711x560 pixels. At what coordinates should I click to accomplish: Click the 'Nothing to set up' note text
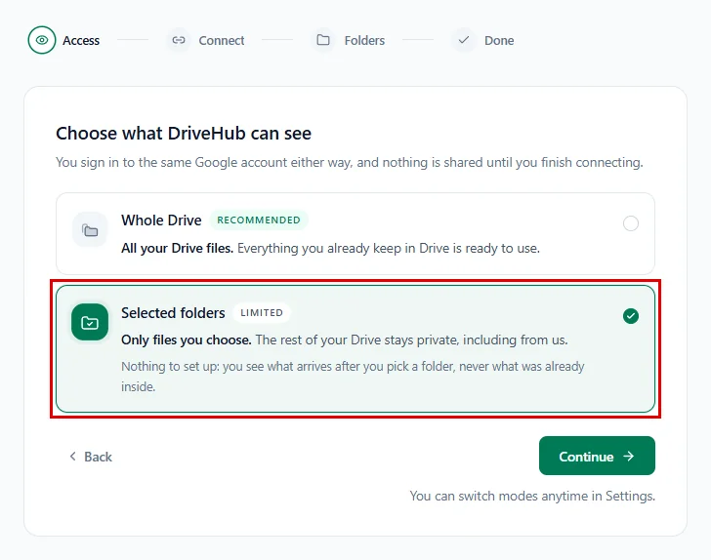click(x=353, y=376)
